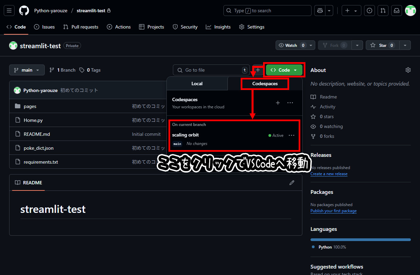Open the Projects tab
The image size is (420, 275).
(152, 27)
